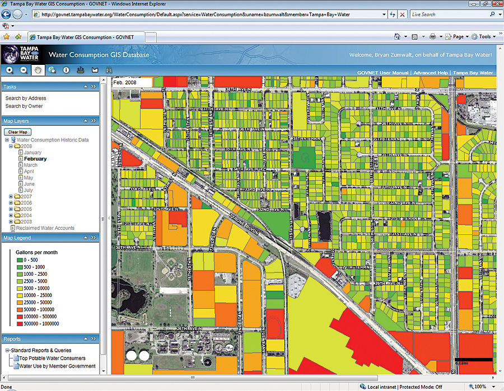This screenshot has height=391, width=504.
Task: Click the IE Forward navigation button
Action: click(x=17, y=15)
